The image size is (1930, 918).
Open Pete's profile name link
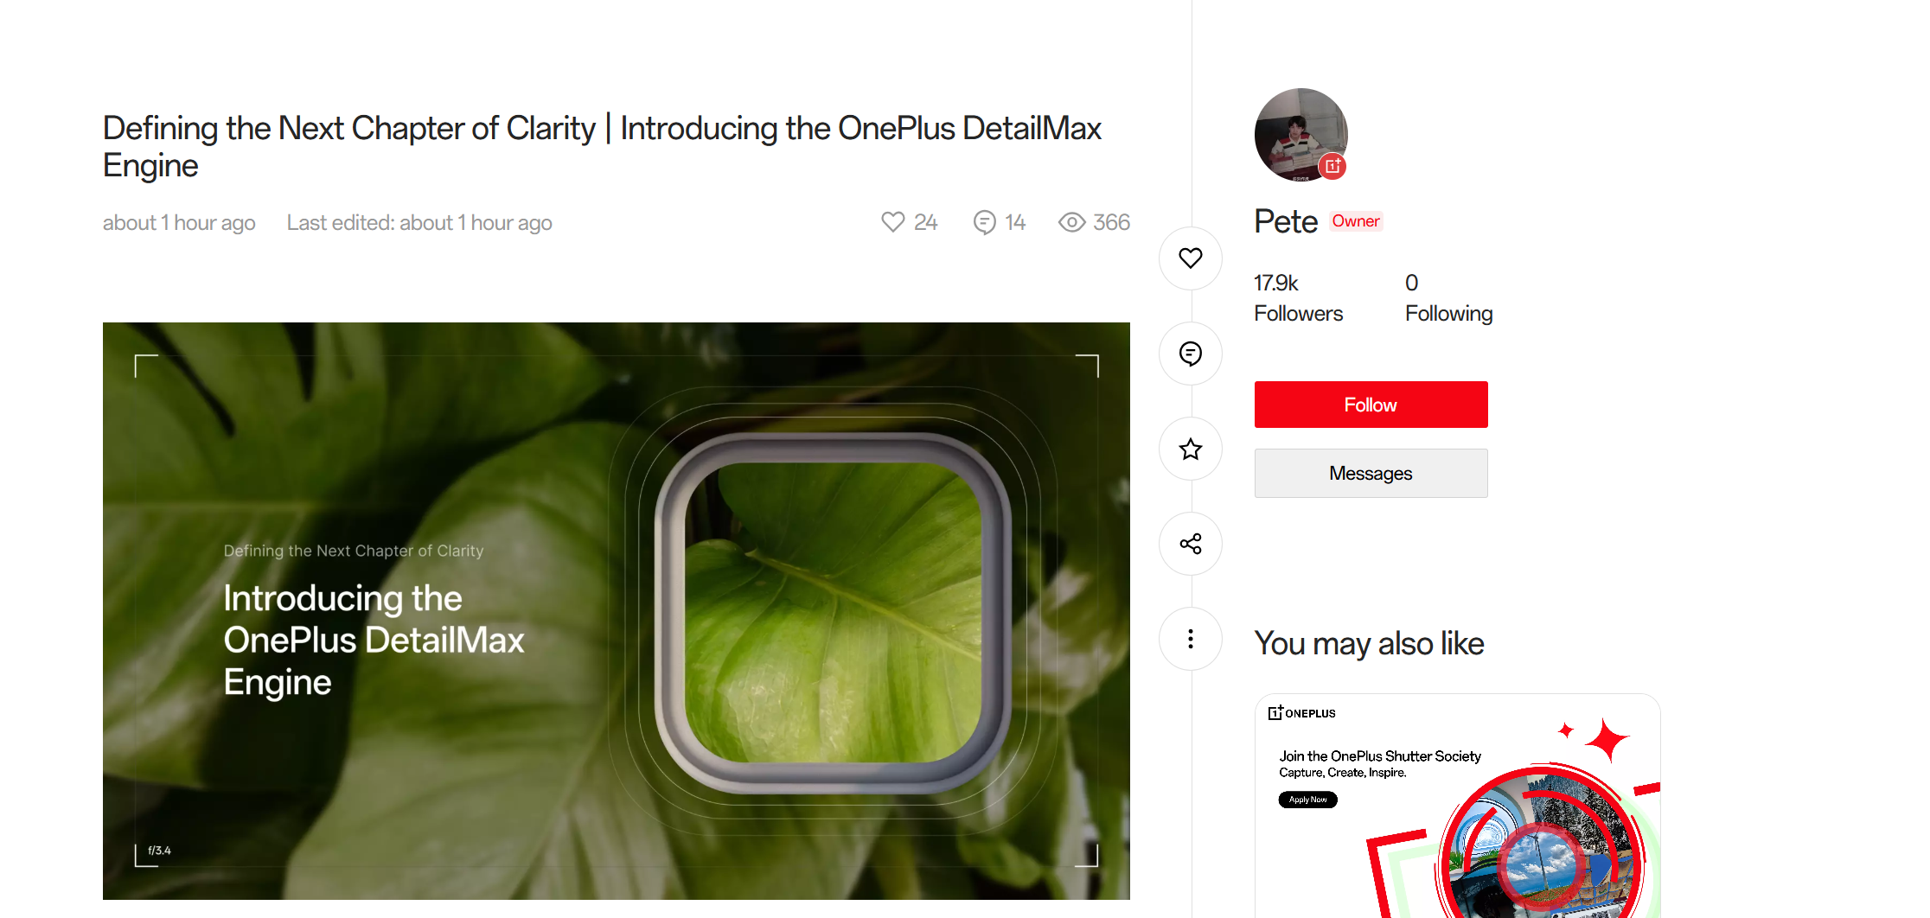point(1286,221)
